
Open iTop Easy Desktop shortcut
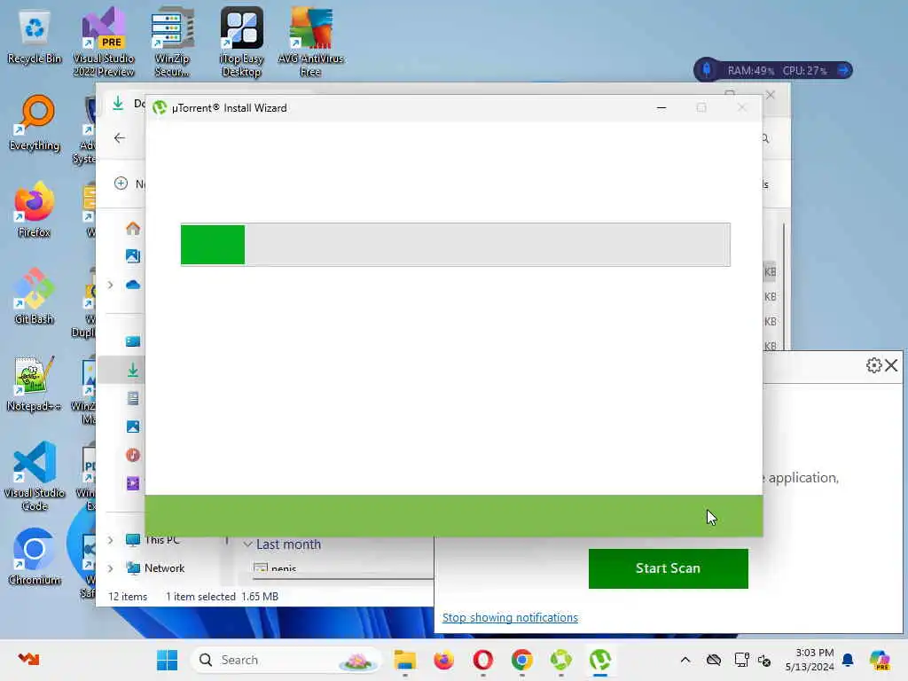[241, 42]
